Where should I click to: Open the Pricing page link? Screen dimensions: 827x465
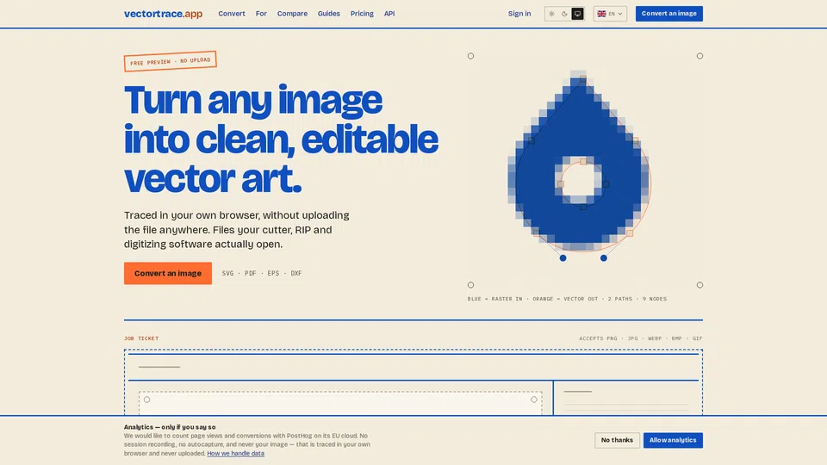(362, 14)
